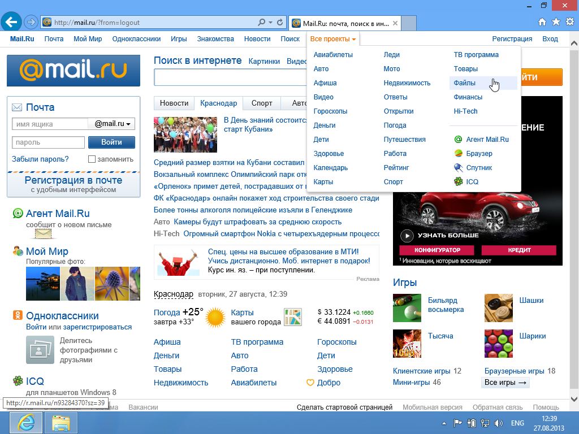Choose Файлы in the projects menu
The image size is (579, 434).
465,83
